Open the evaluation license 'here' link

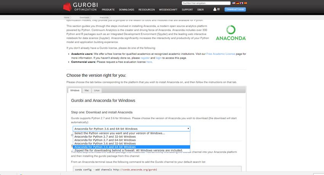point(149,62)
